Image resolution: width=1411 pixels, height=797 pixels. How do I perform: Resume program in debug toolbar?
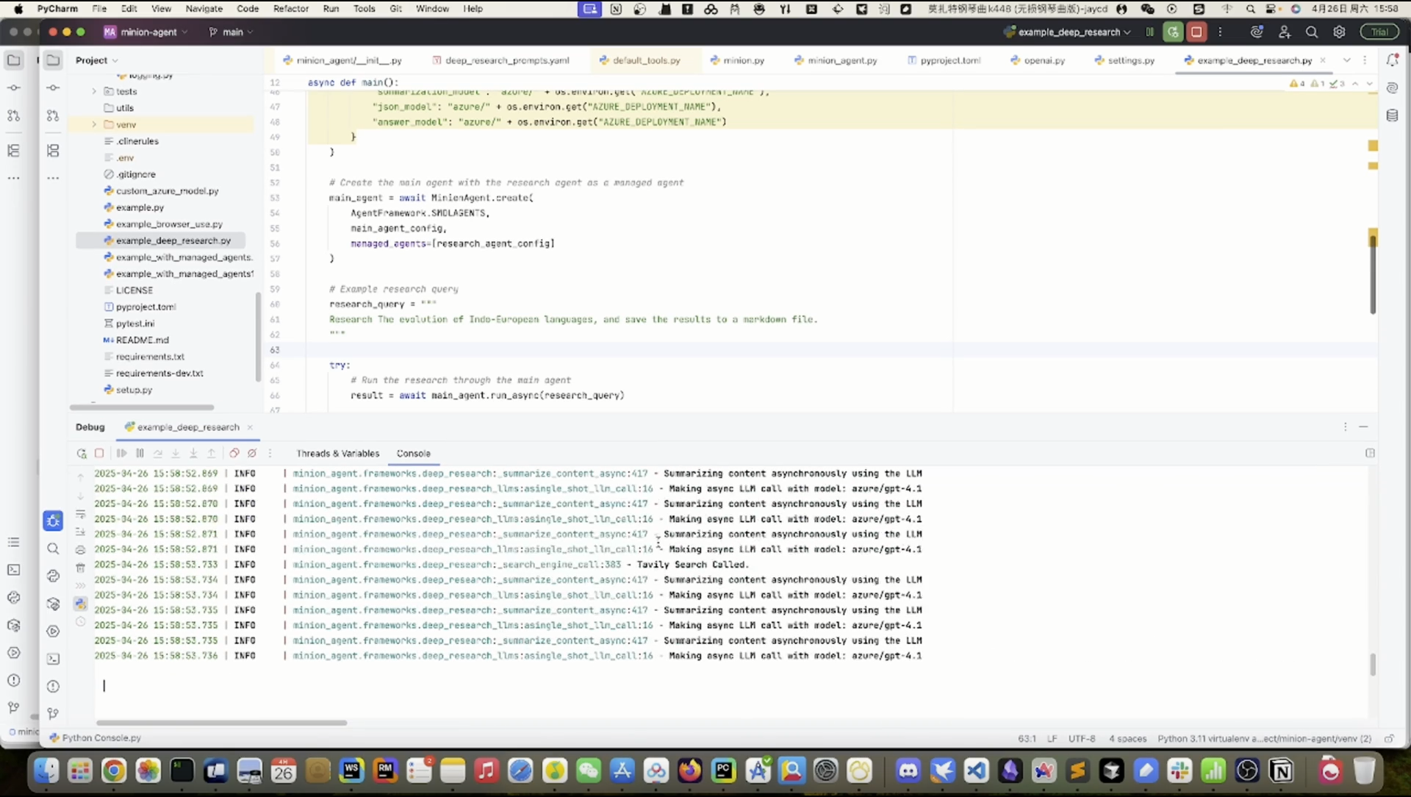pyautogui.click(x=122, y=454)
